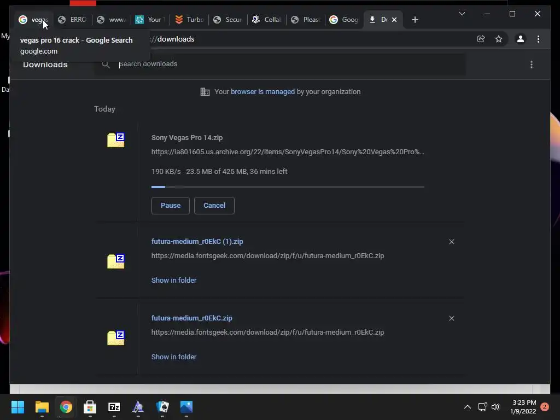
Task: Remove futura-medium_r0EkC.zip from list
Action: pos(451,318)
